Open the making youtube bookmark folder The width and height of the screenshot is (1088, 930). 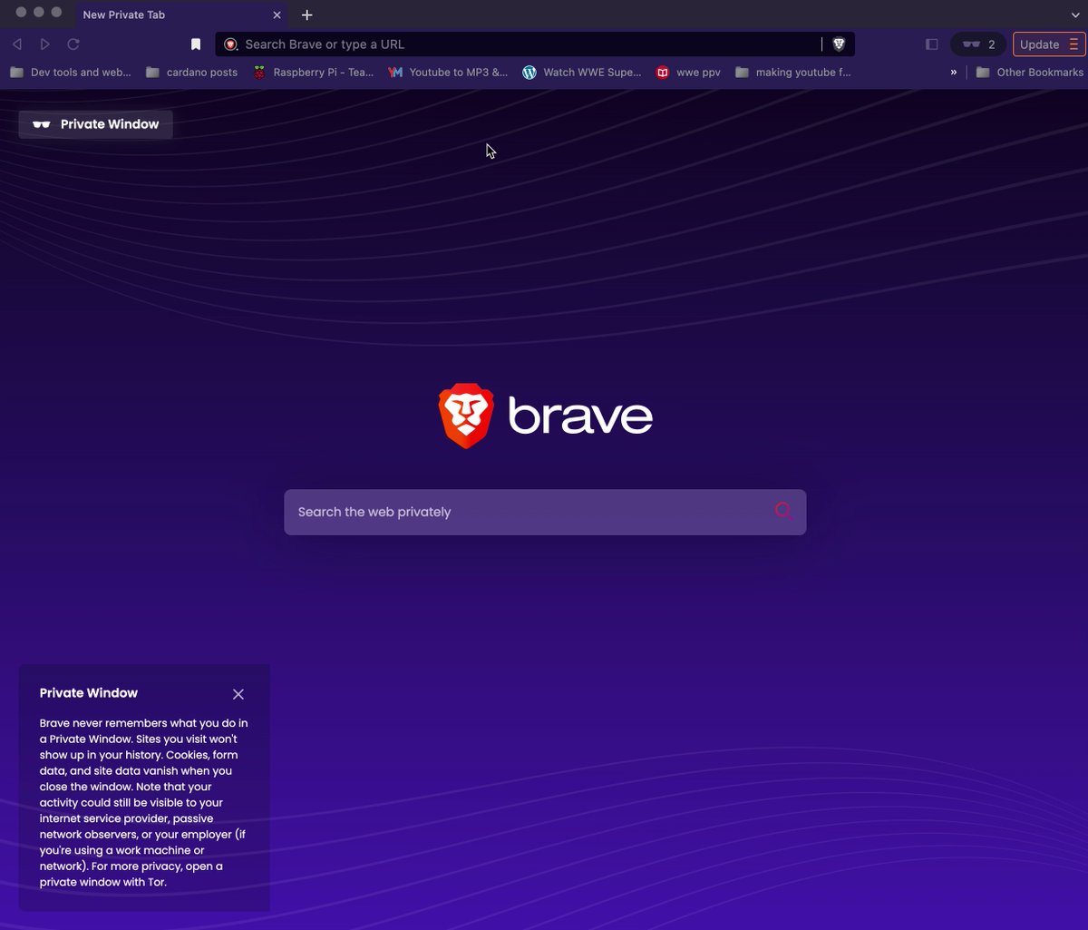click(x=793, y=72)
